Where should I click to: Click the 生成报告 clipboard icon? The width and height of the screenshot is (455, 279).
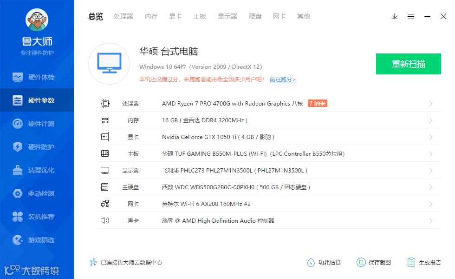pos(411,262)
